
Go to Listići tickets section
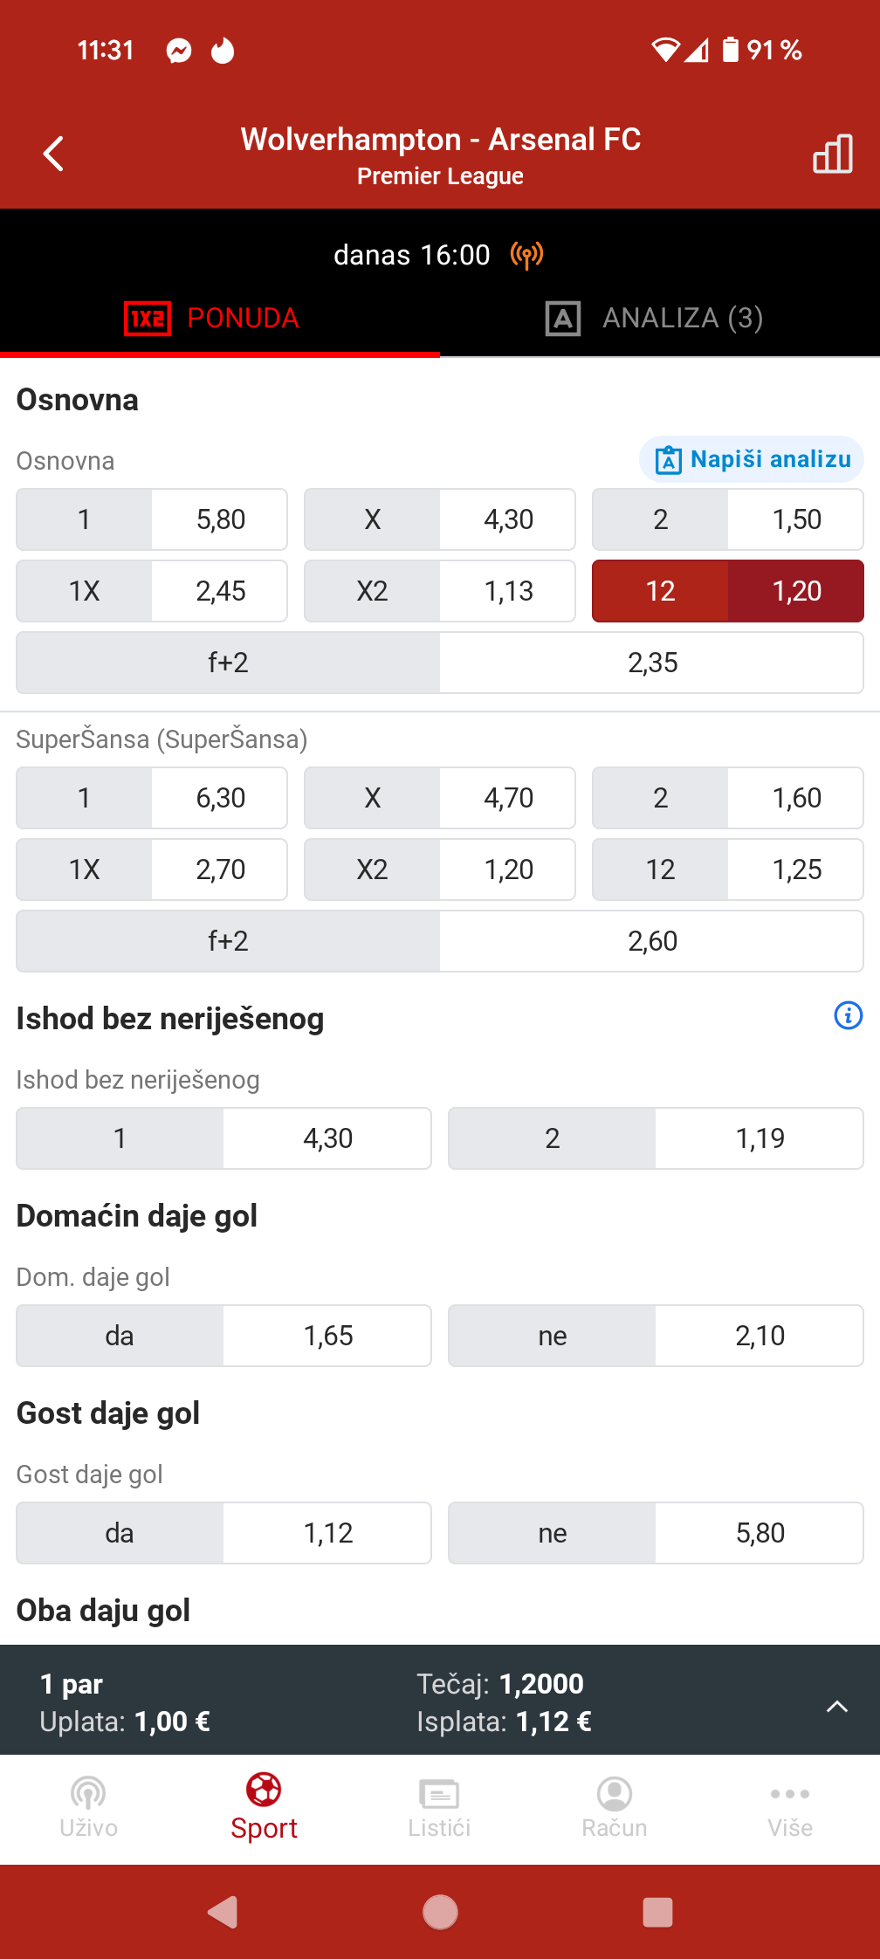coord(439,1805)
